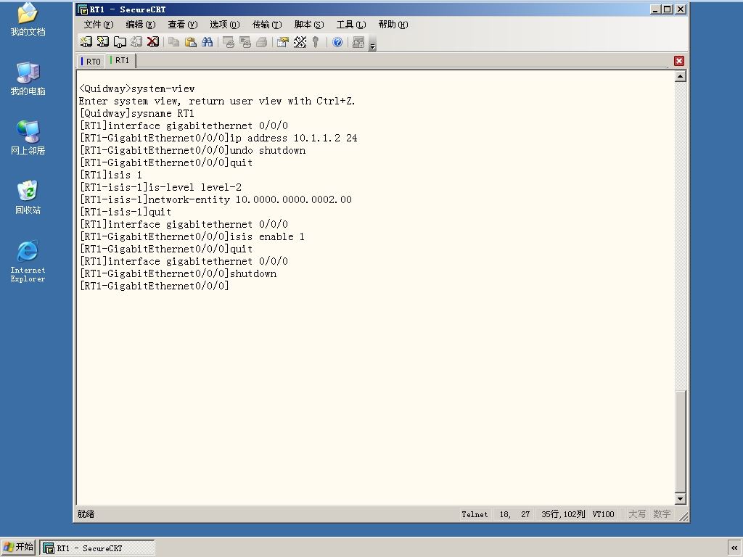Viewport: 743px width, 557px height.
Task: Open the 编辑(E) menu
Action: 141,24
